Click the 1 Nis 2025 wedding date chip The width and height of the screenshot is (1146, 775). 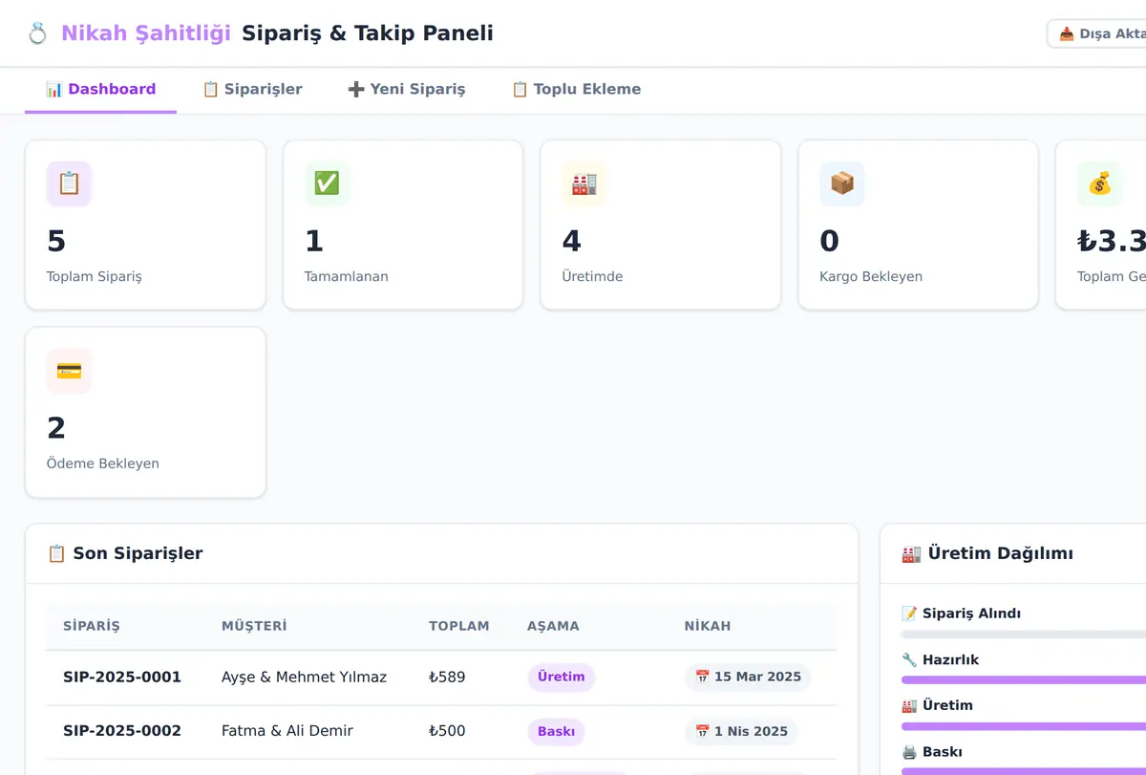[741, 732]
